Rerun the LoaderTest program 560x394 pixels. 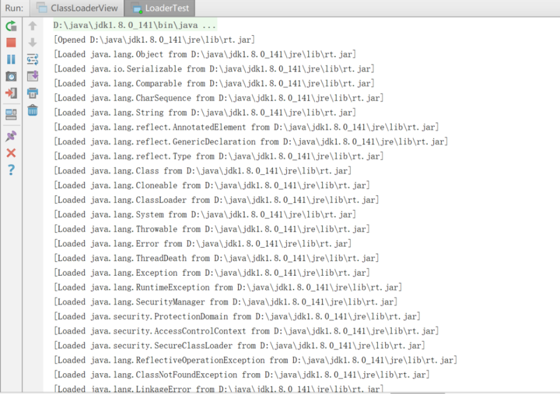(11, 26)
